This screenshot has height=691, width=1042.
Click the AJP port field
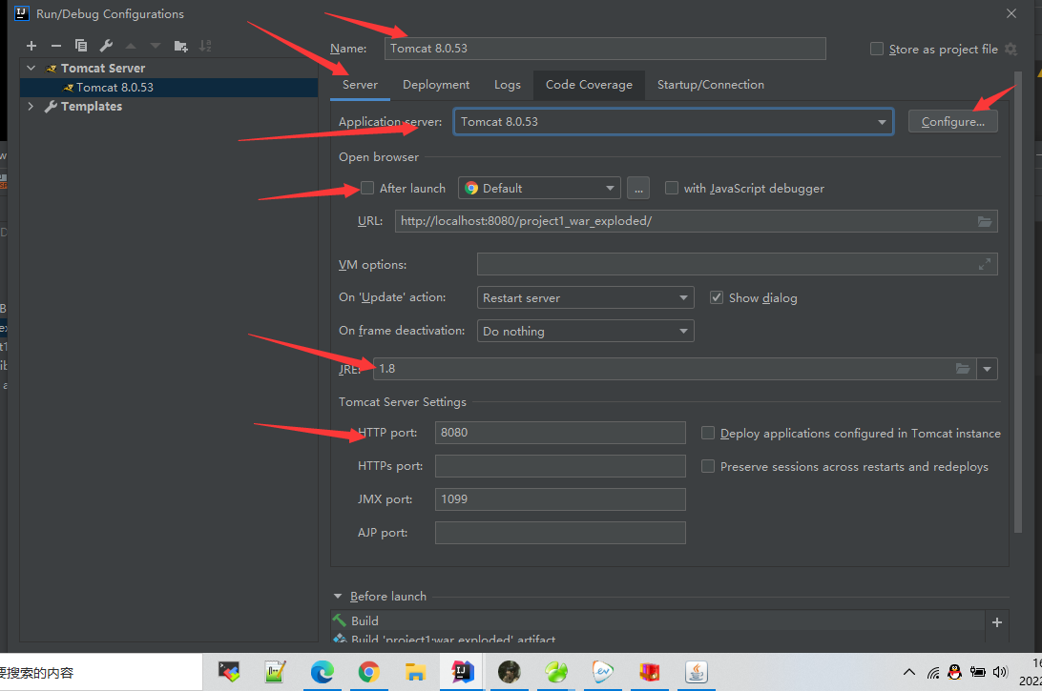point(560,533)
